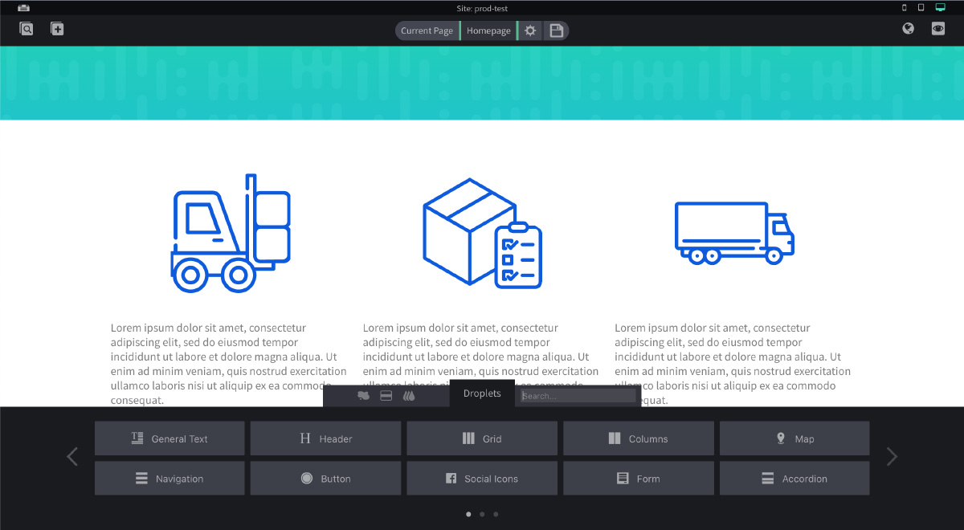Image resolution: width=964 pixels, height=530 pixels.
Task: Go to next droplets page arrow
Action: (891, 457)
